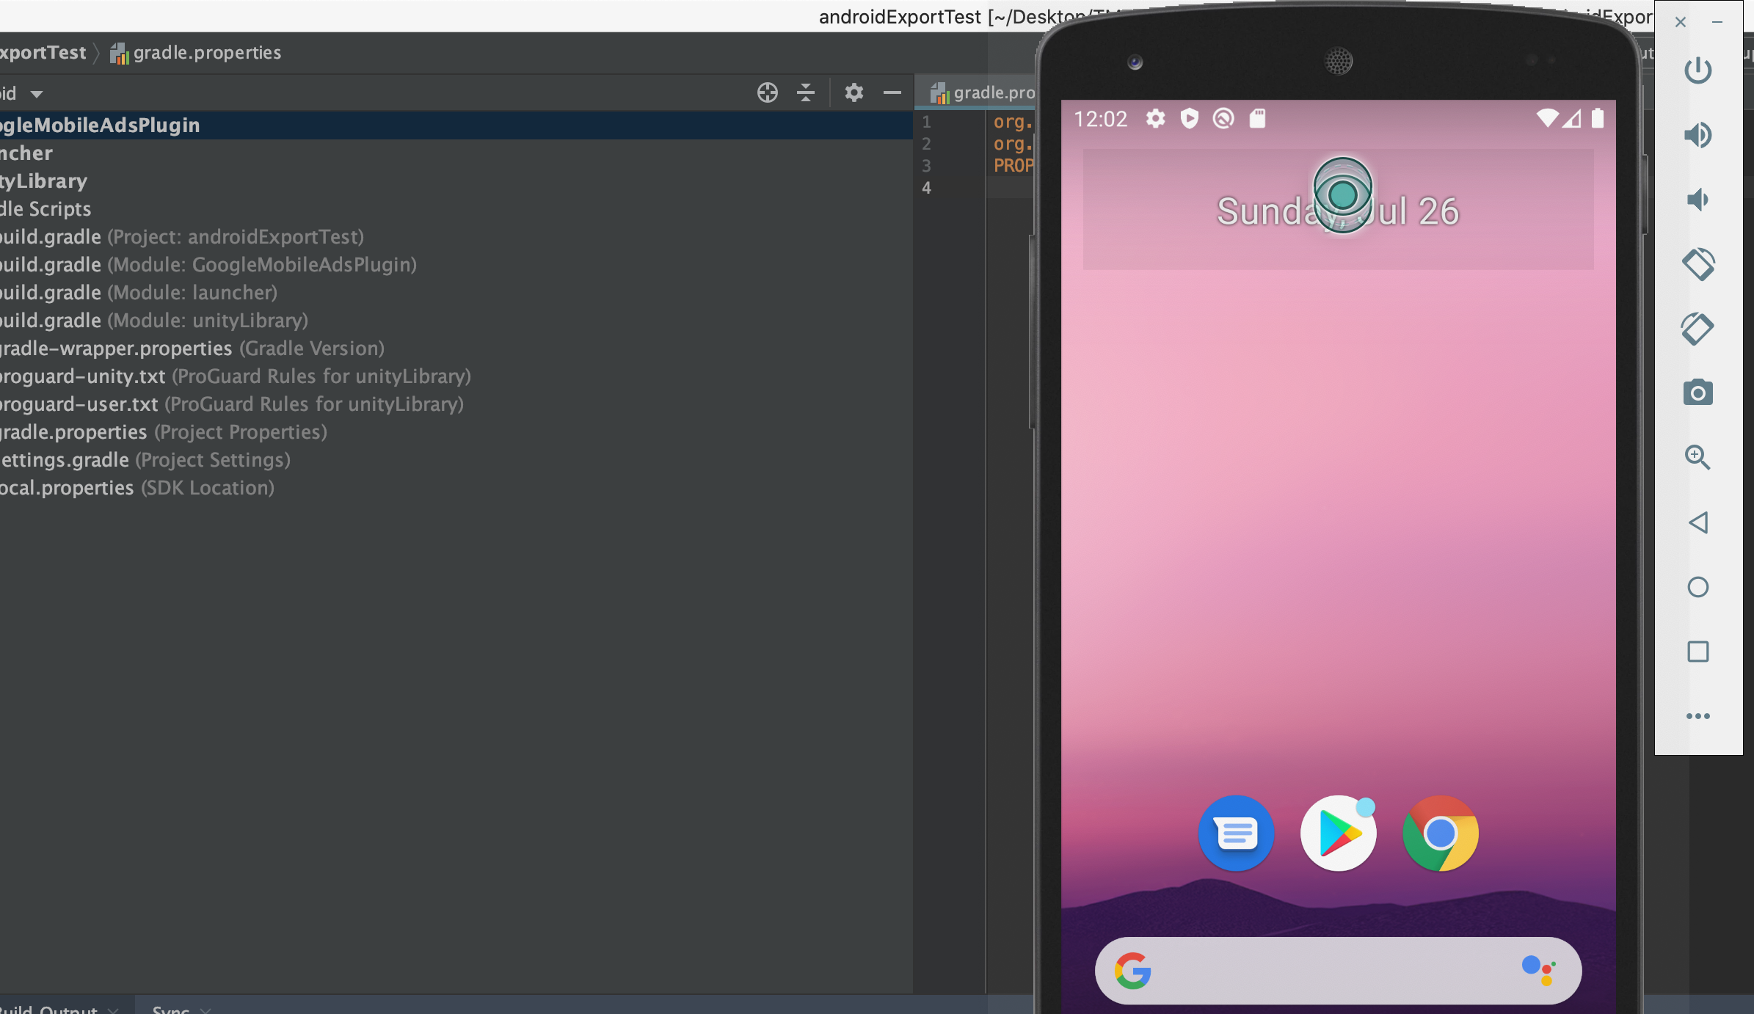
Task: Open the project view mode dropdown arrow
Action: click(x=36, y=94)
